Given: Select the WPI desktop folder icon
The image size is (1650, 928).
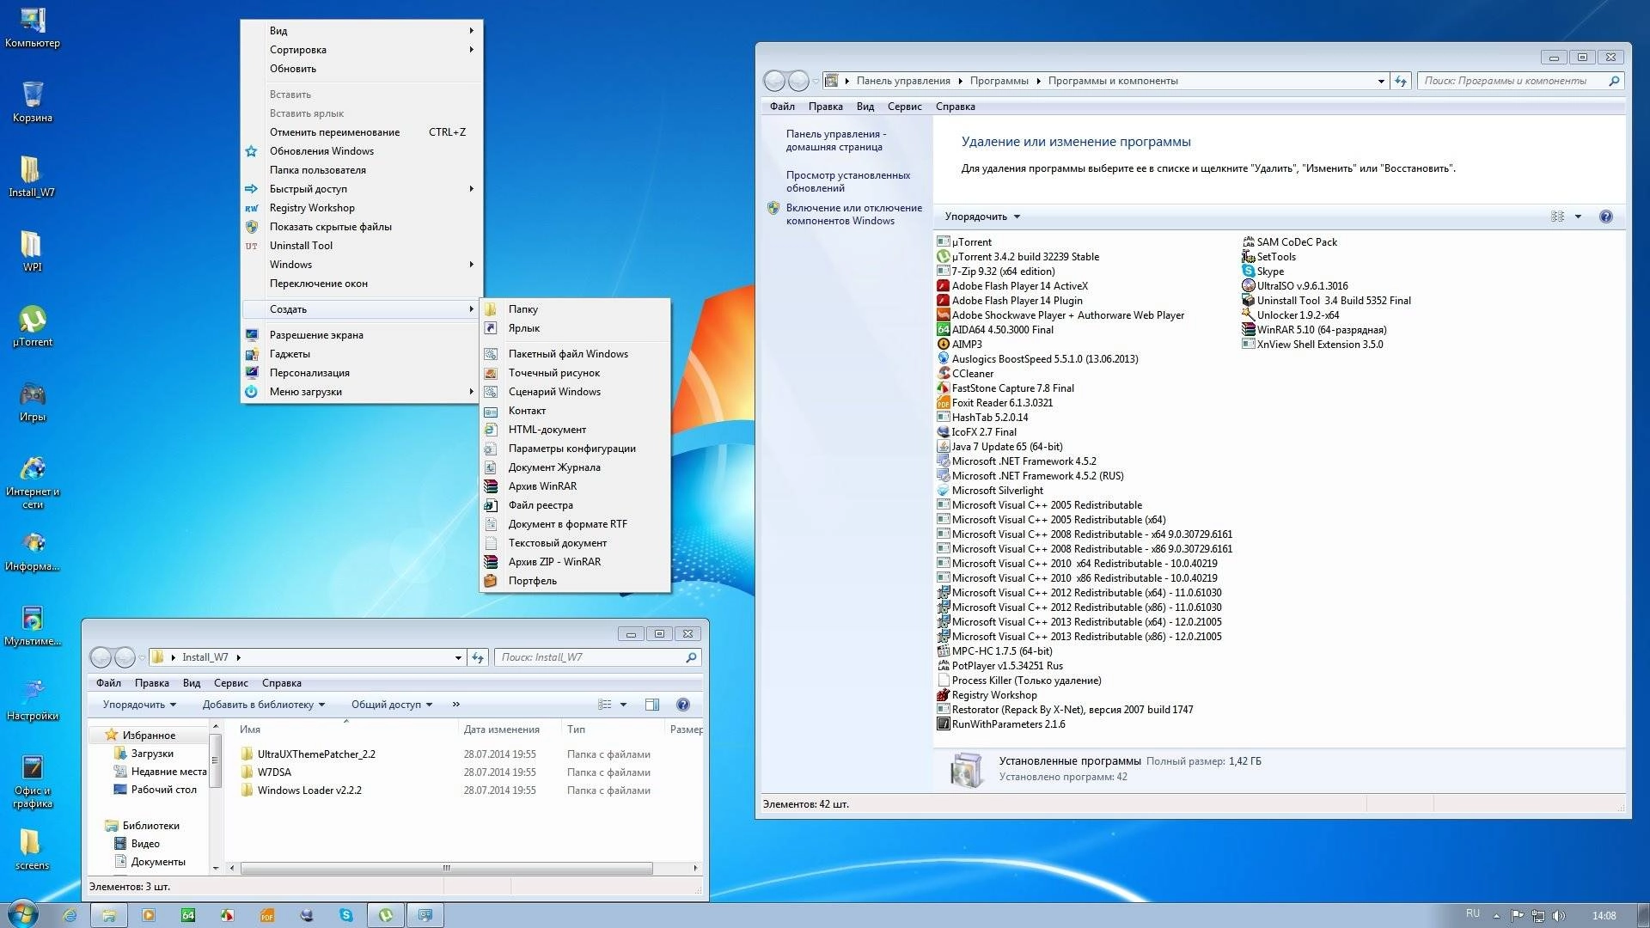Looking at the screenshot, I should click(32, 251).
